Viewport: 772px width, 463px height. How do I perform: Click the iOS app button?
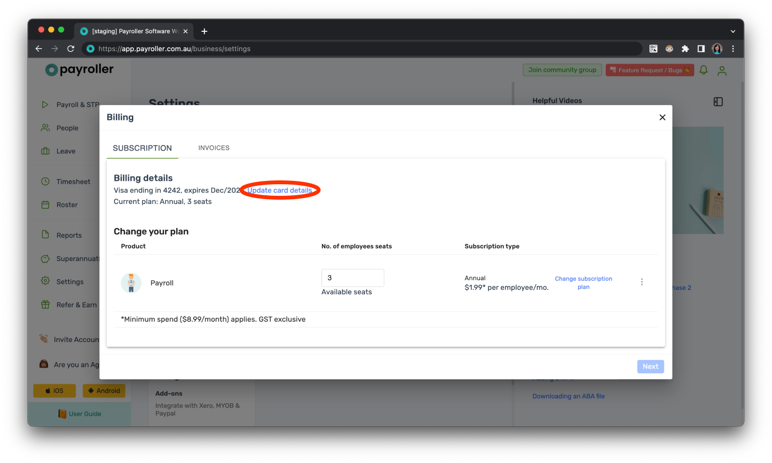[55, 391]
